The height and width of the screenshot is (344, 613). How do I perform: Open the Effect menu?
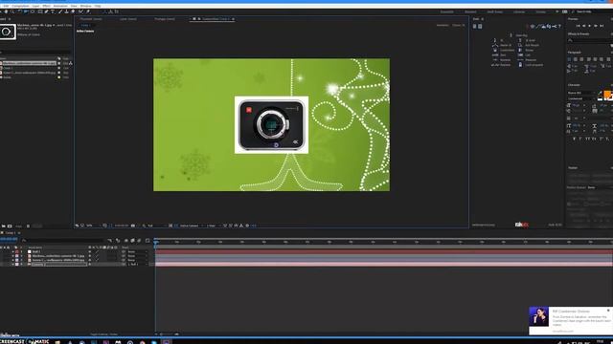pos(46,6)
